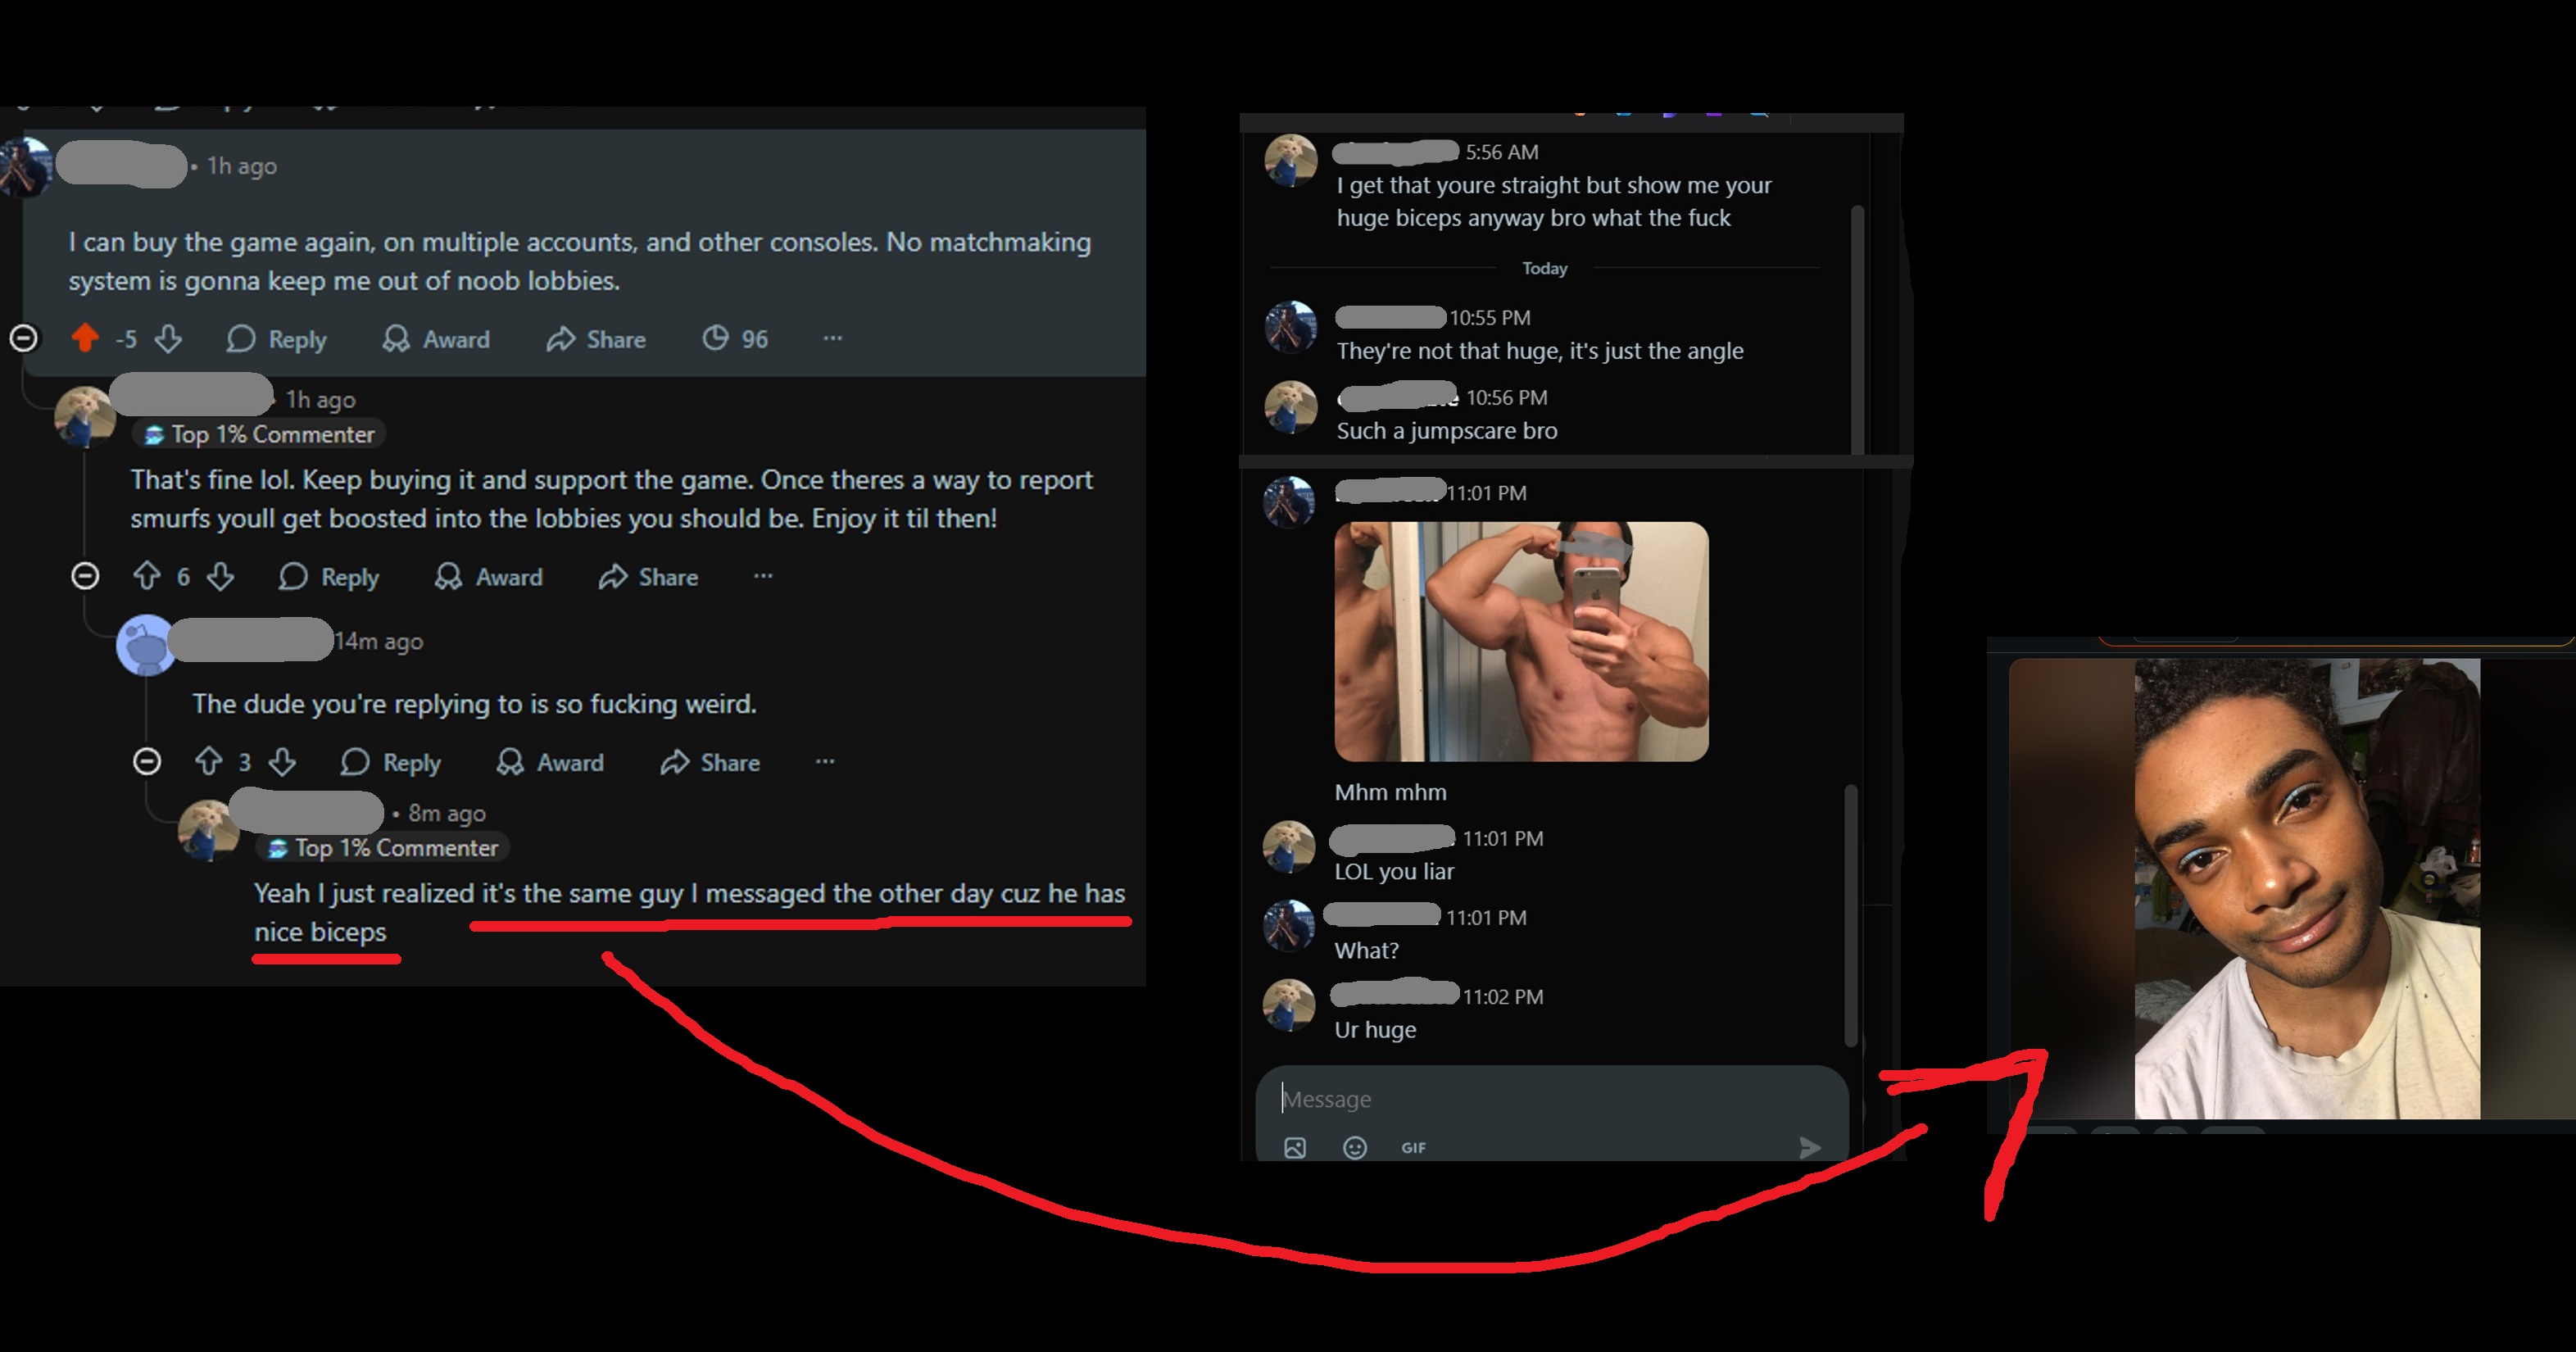The image size is (2576, 1352).
Task: Collapse the comment thread scored 3
Action: (x=147, y=762)
